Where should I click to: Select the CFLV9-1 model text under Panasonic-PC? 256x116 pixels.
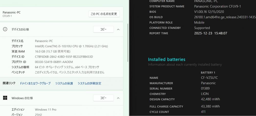click(7, 16)
